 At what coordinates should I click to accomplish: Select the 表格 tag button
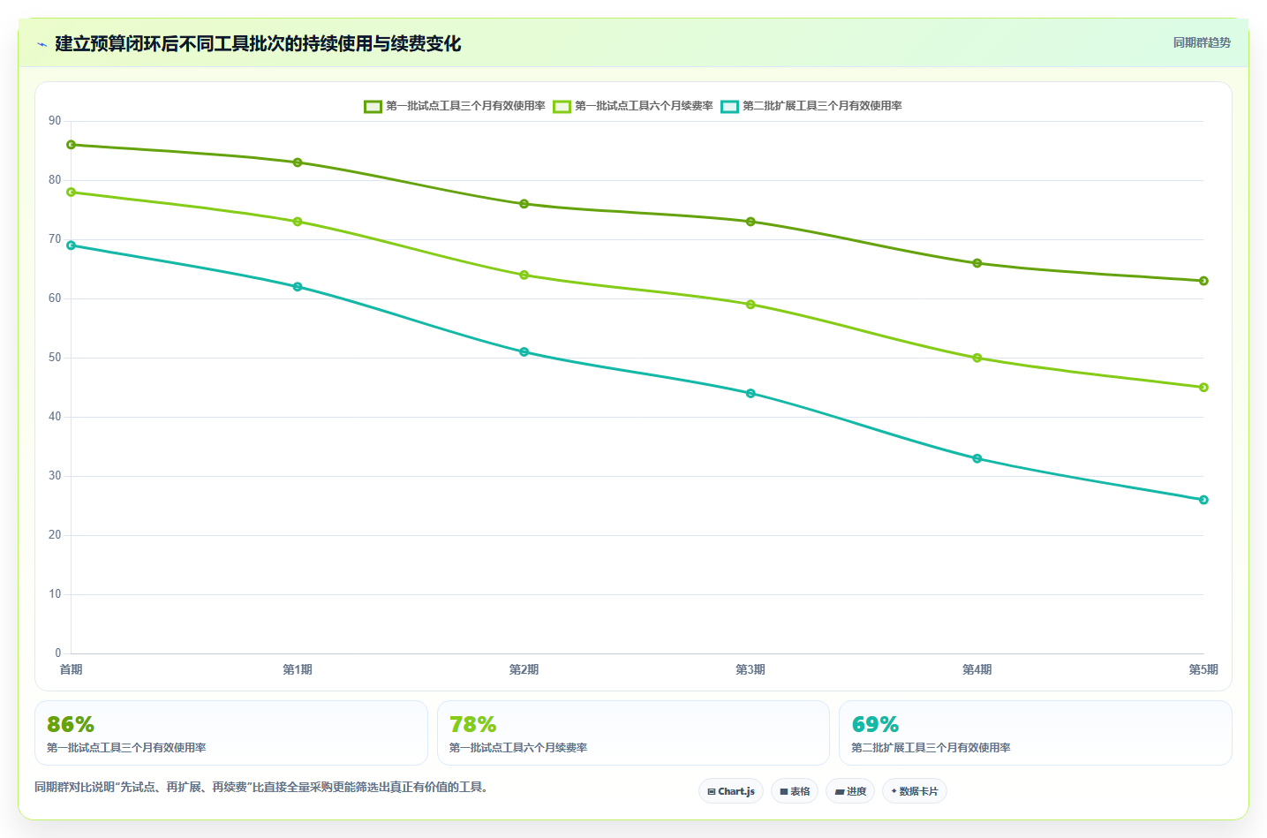point(795,791)
